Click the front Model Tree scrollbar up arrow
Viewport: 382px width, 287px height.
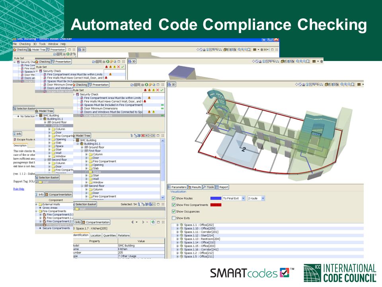click(x=162, y=141)
